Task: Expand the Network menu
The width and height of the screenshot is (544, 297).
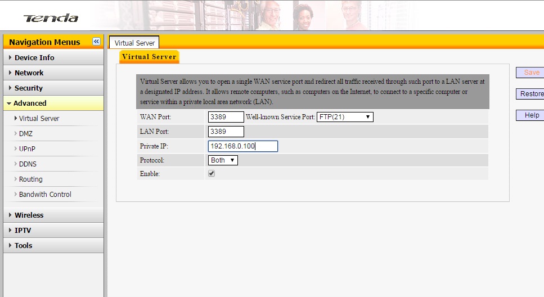Action: click(53, 73)
